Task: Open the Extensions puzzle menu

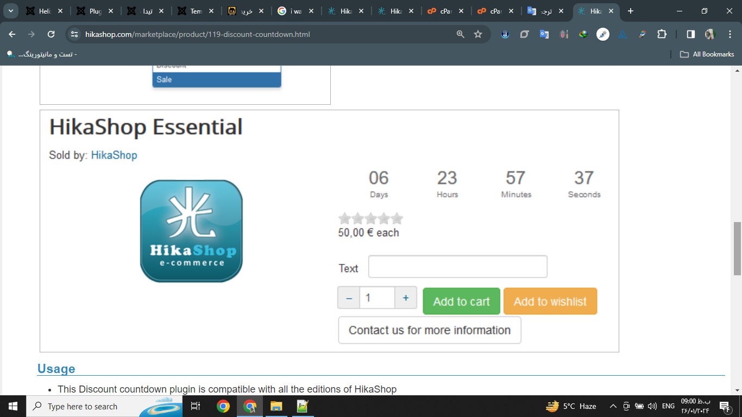Action: tap(662, 34)
